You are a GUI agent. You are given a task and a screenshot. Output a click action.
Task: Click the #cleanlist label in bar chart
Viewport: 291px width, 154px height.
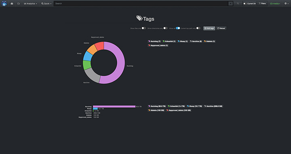88,111
